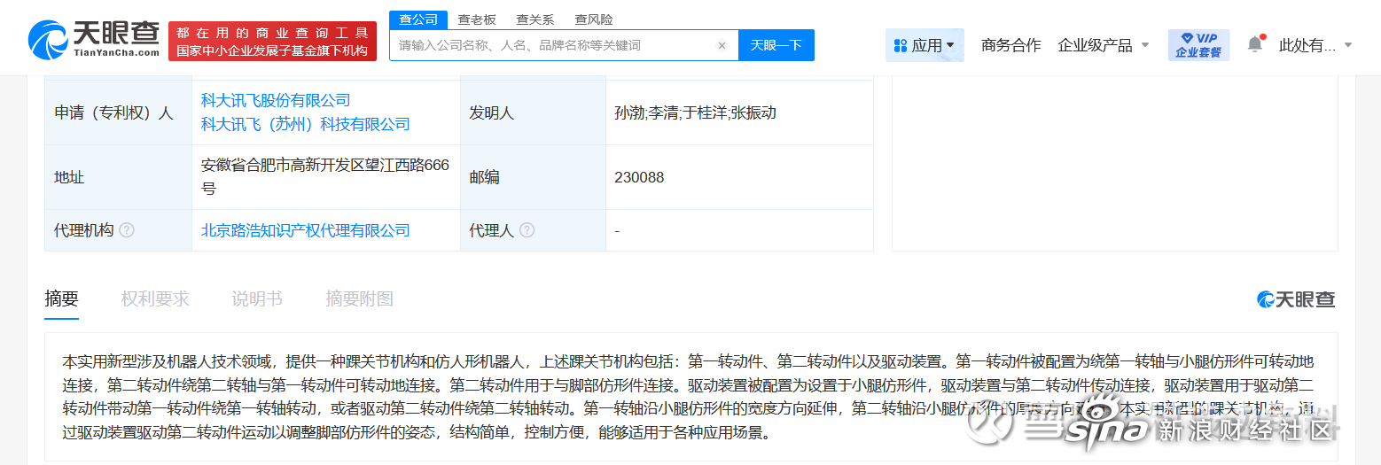Click the address 安徽省合肥市高新开发区望江西路666号
The width and height of the screenshot is (1381, 465).
(325, 176)
